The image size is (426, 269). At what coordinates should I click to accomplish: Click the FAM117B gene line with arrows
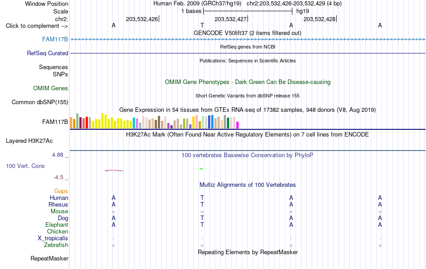[x=248, y=40]
